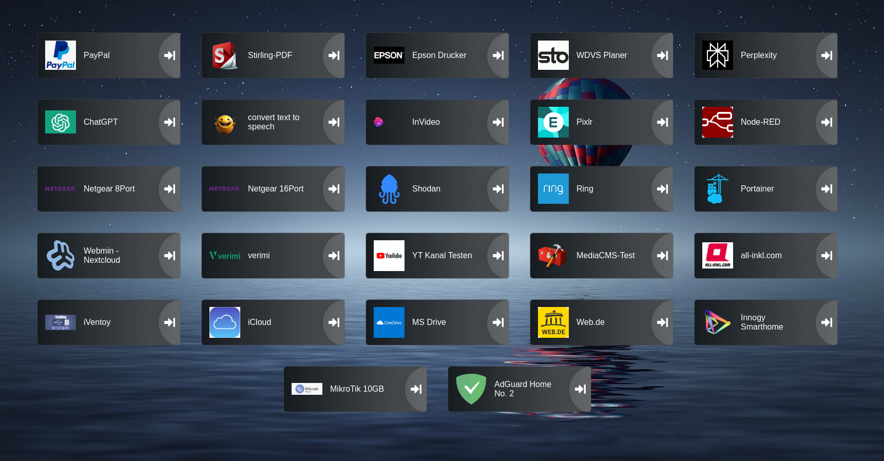Click the ChatGPT green logo icon
This screenshot has width=884, height=461.
click(61, 122)
